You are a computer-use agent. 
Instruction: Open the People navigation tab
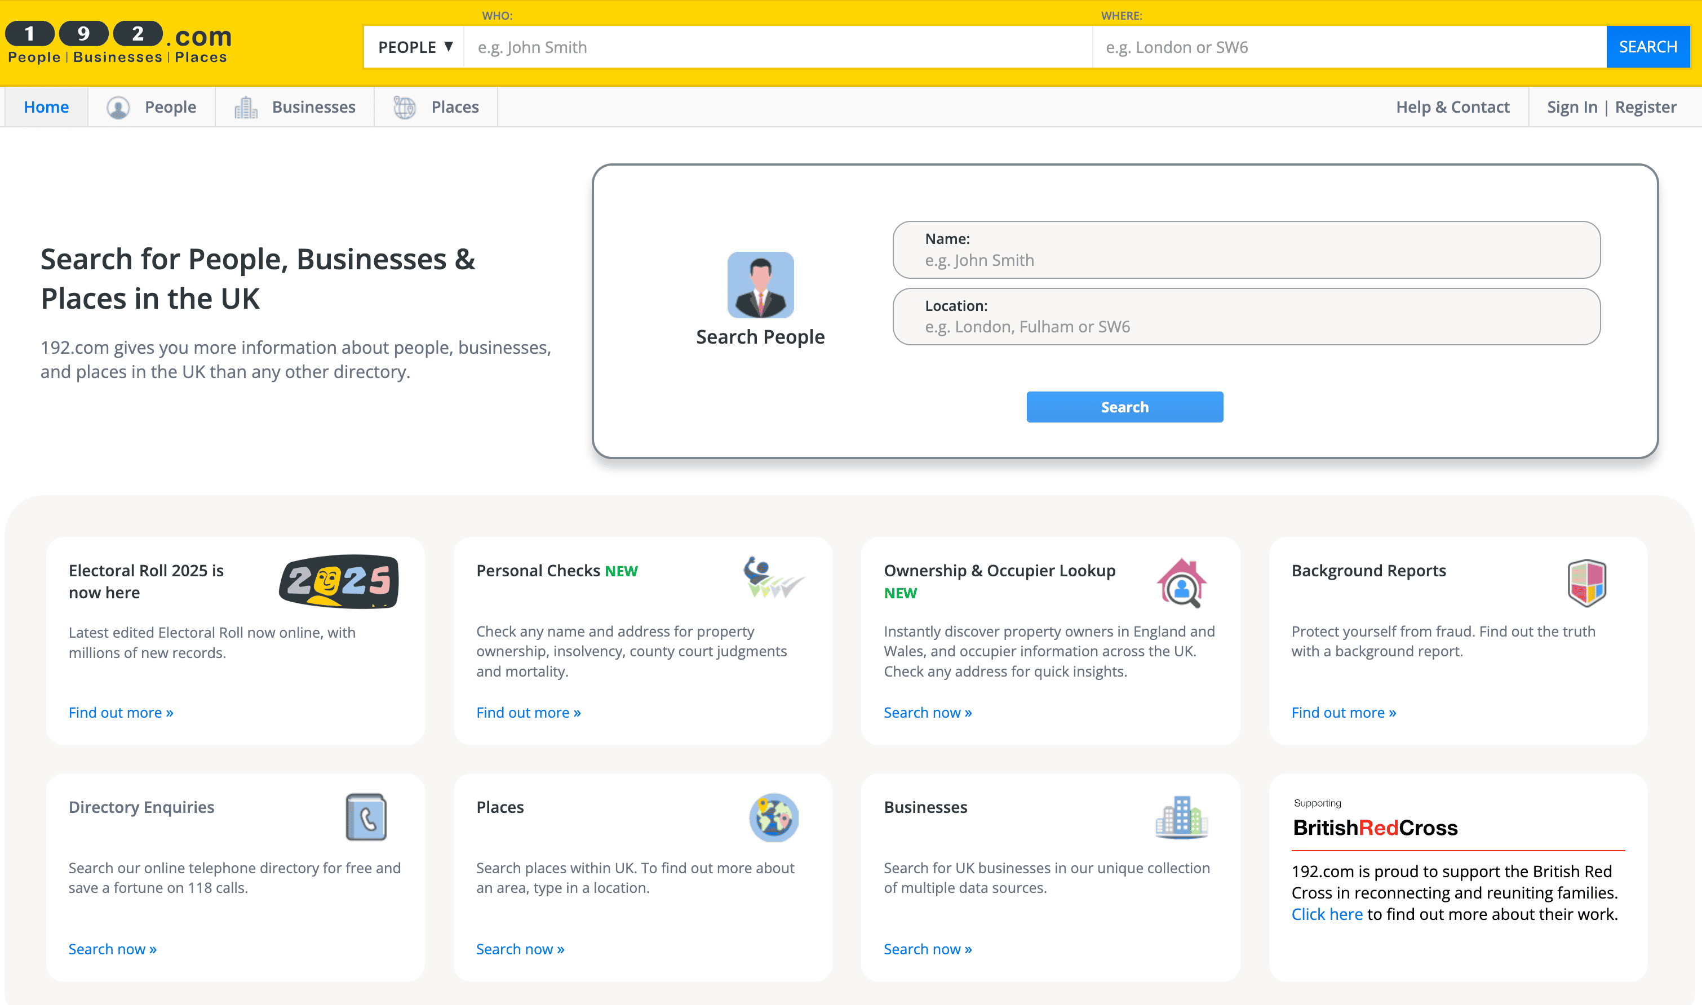152,107
